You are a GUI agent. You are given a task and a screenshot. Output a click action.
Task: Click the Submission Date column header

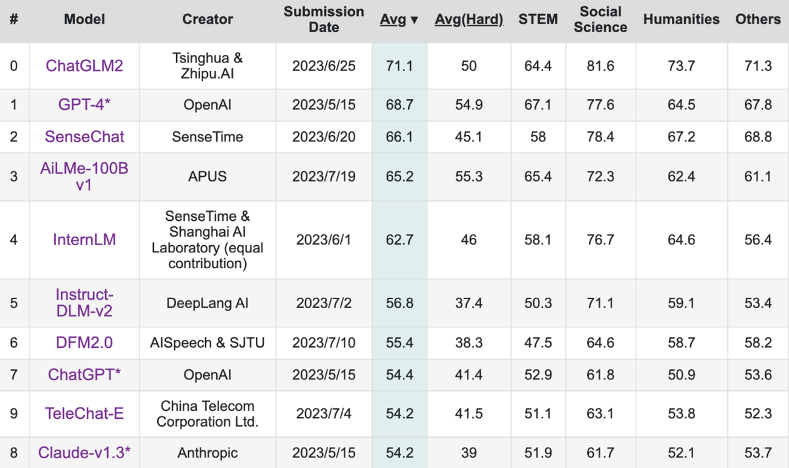click(323, 20)
